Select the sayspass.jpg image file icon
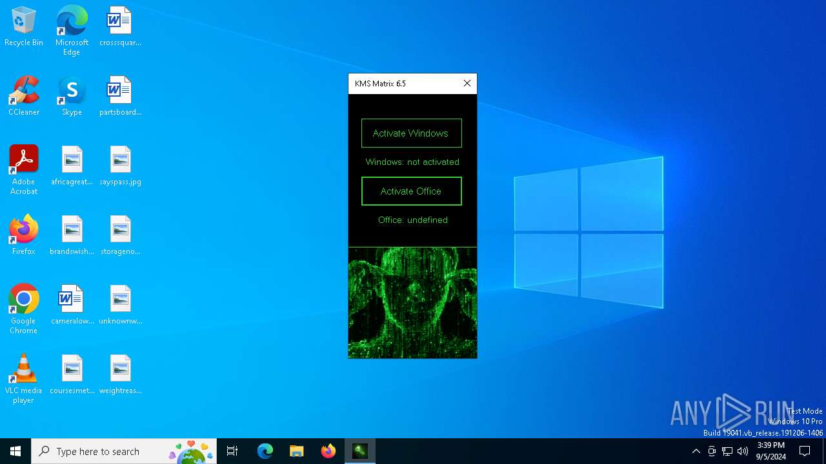 point(120,166)
